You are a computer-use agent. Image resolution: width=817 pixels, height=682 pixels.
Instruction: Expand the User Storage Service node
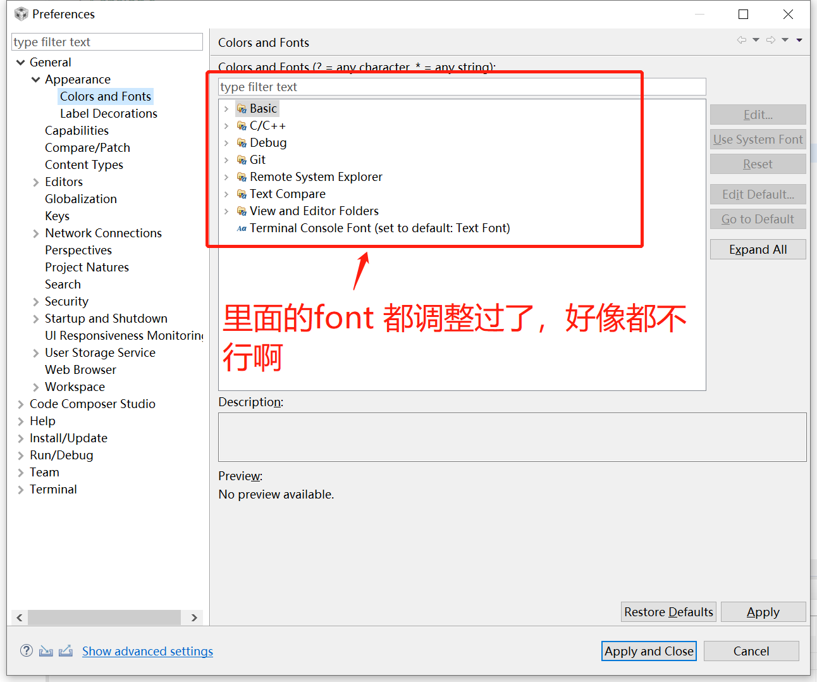pyautogui.click(x=36, y=353)
